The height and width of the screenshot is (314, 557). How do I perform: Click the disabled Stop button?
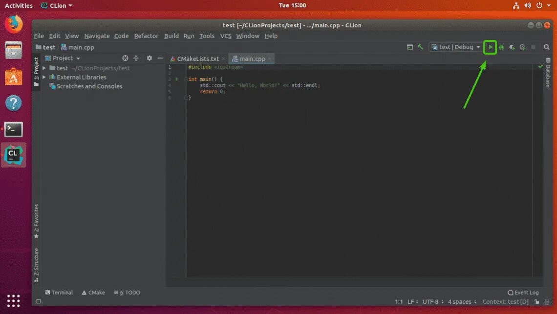(x=533, y=47)
